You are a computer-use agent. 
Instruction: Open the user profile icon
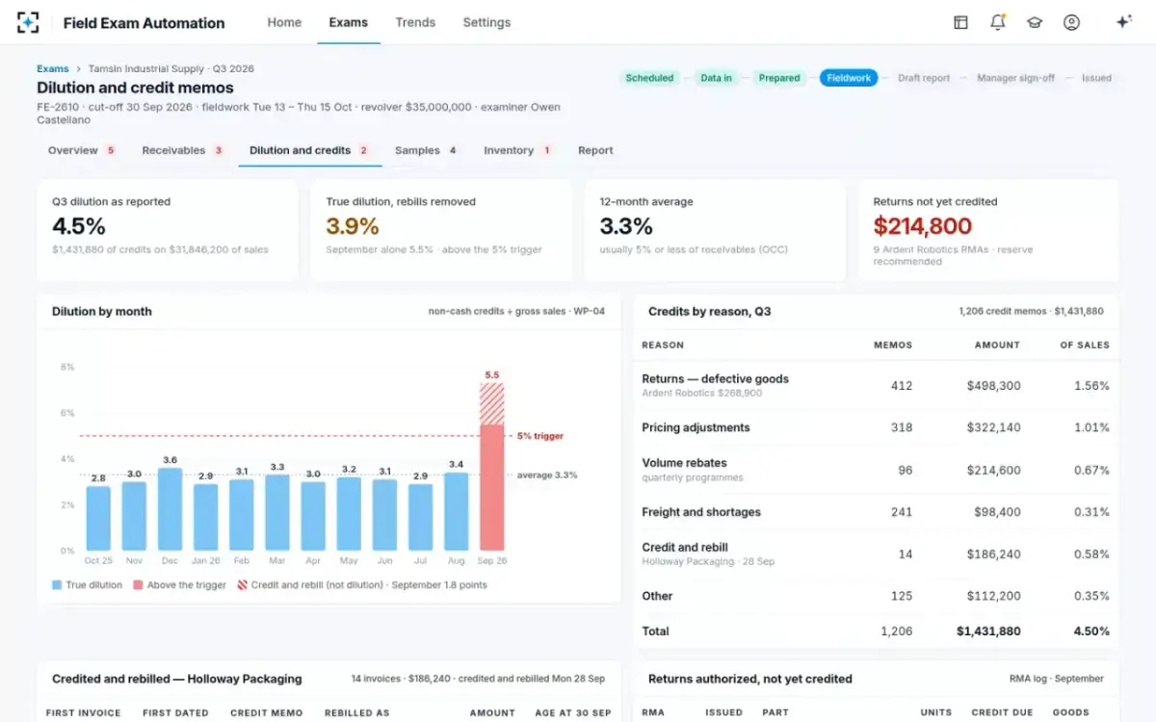(x=1071, y=22)
